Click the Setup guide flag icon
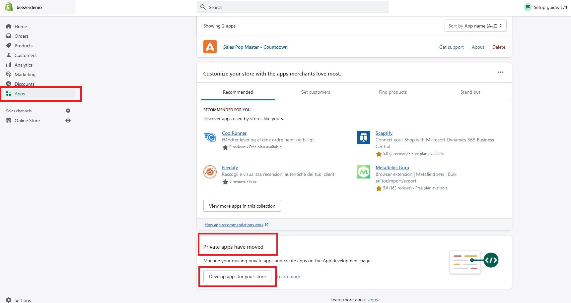This screenshot has width=571, height=303. (x=528, y=7)
